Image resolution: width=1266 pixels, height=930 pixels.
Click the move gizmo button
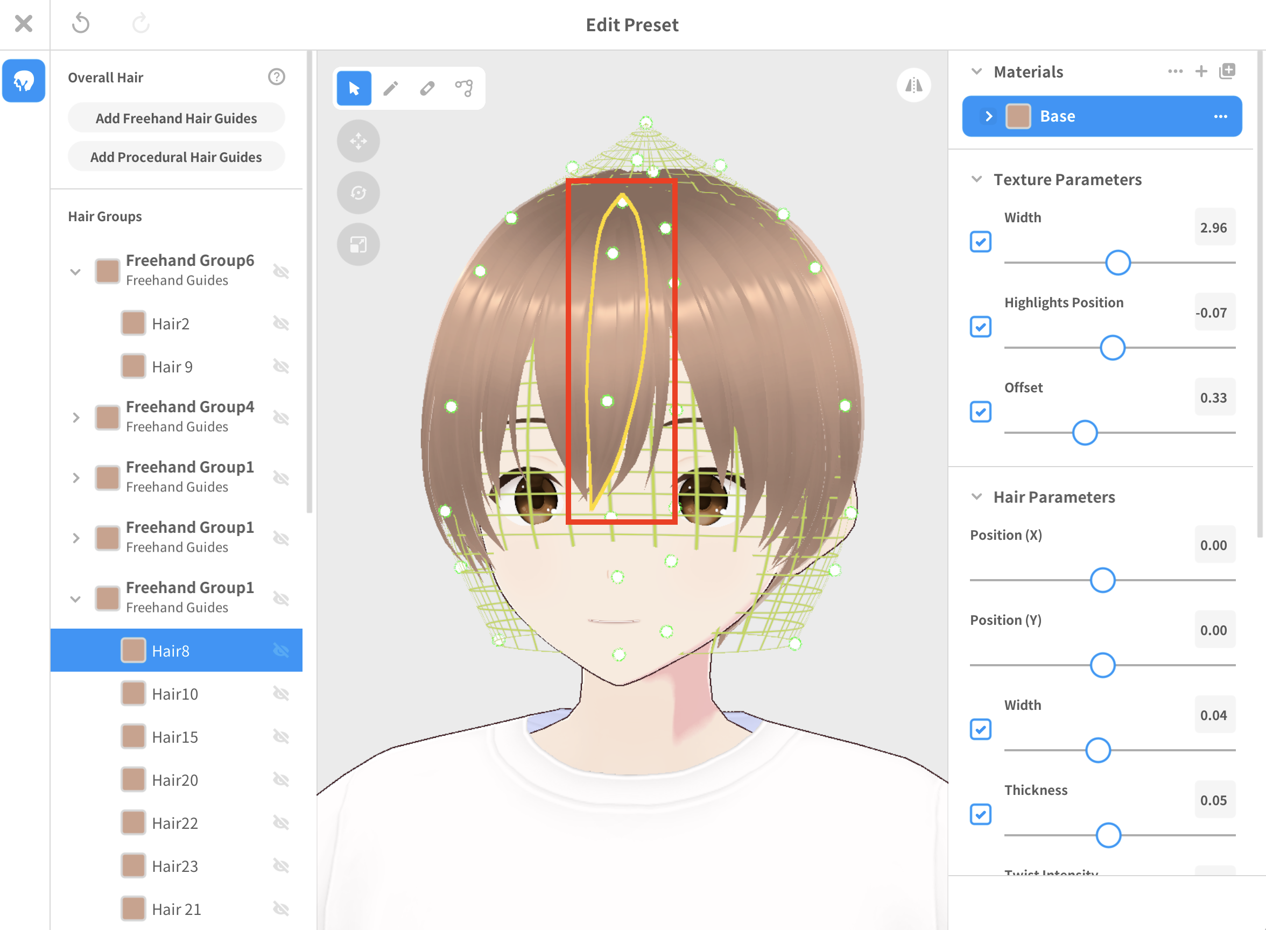358,141
